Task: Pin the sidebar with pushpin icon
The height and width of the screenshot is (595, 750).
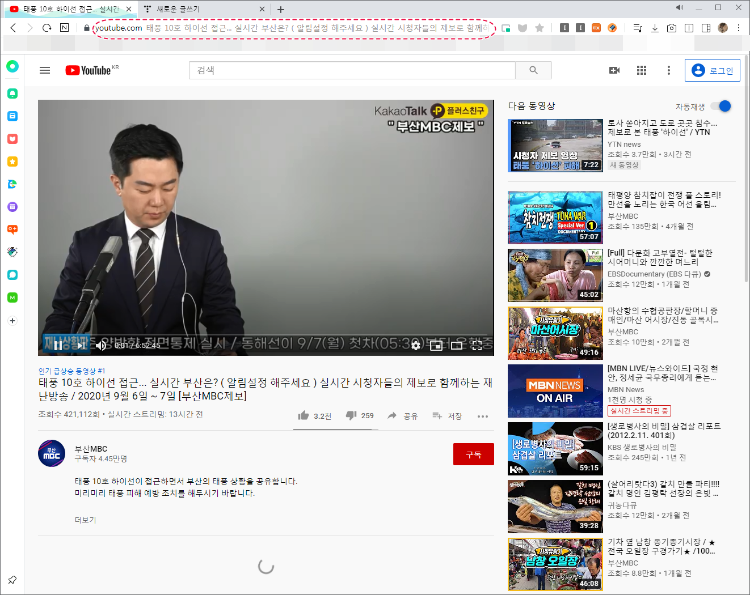Action: [12, 580]
